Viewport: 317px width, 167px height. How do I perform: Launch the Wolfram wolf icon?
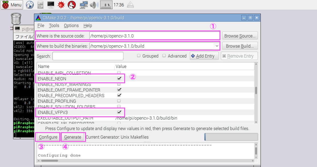coord(71,5)
